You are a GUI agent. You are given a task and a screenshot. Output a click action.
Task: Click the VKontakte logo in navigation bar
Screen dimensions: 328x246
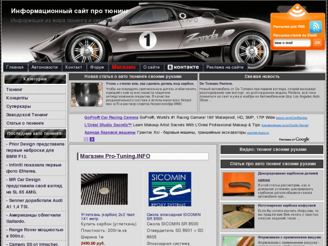(x=183, y=67)
